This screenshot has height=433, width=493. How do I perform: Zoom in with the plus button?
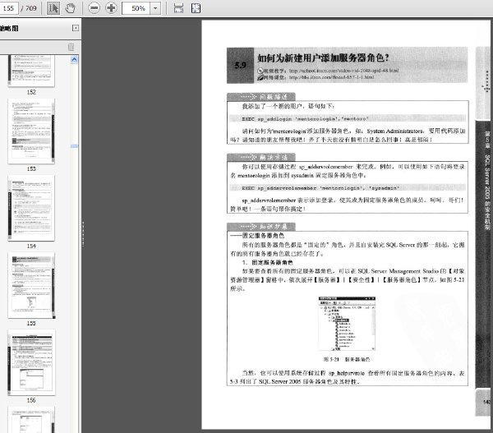click(111, 8)
